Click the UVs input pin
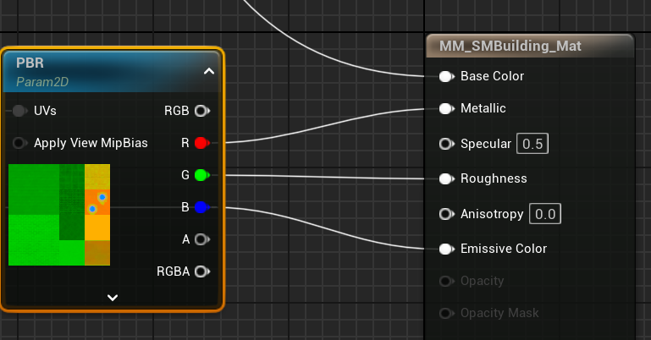This screenshot has height=340, width=651. (19, 111)
